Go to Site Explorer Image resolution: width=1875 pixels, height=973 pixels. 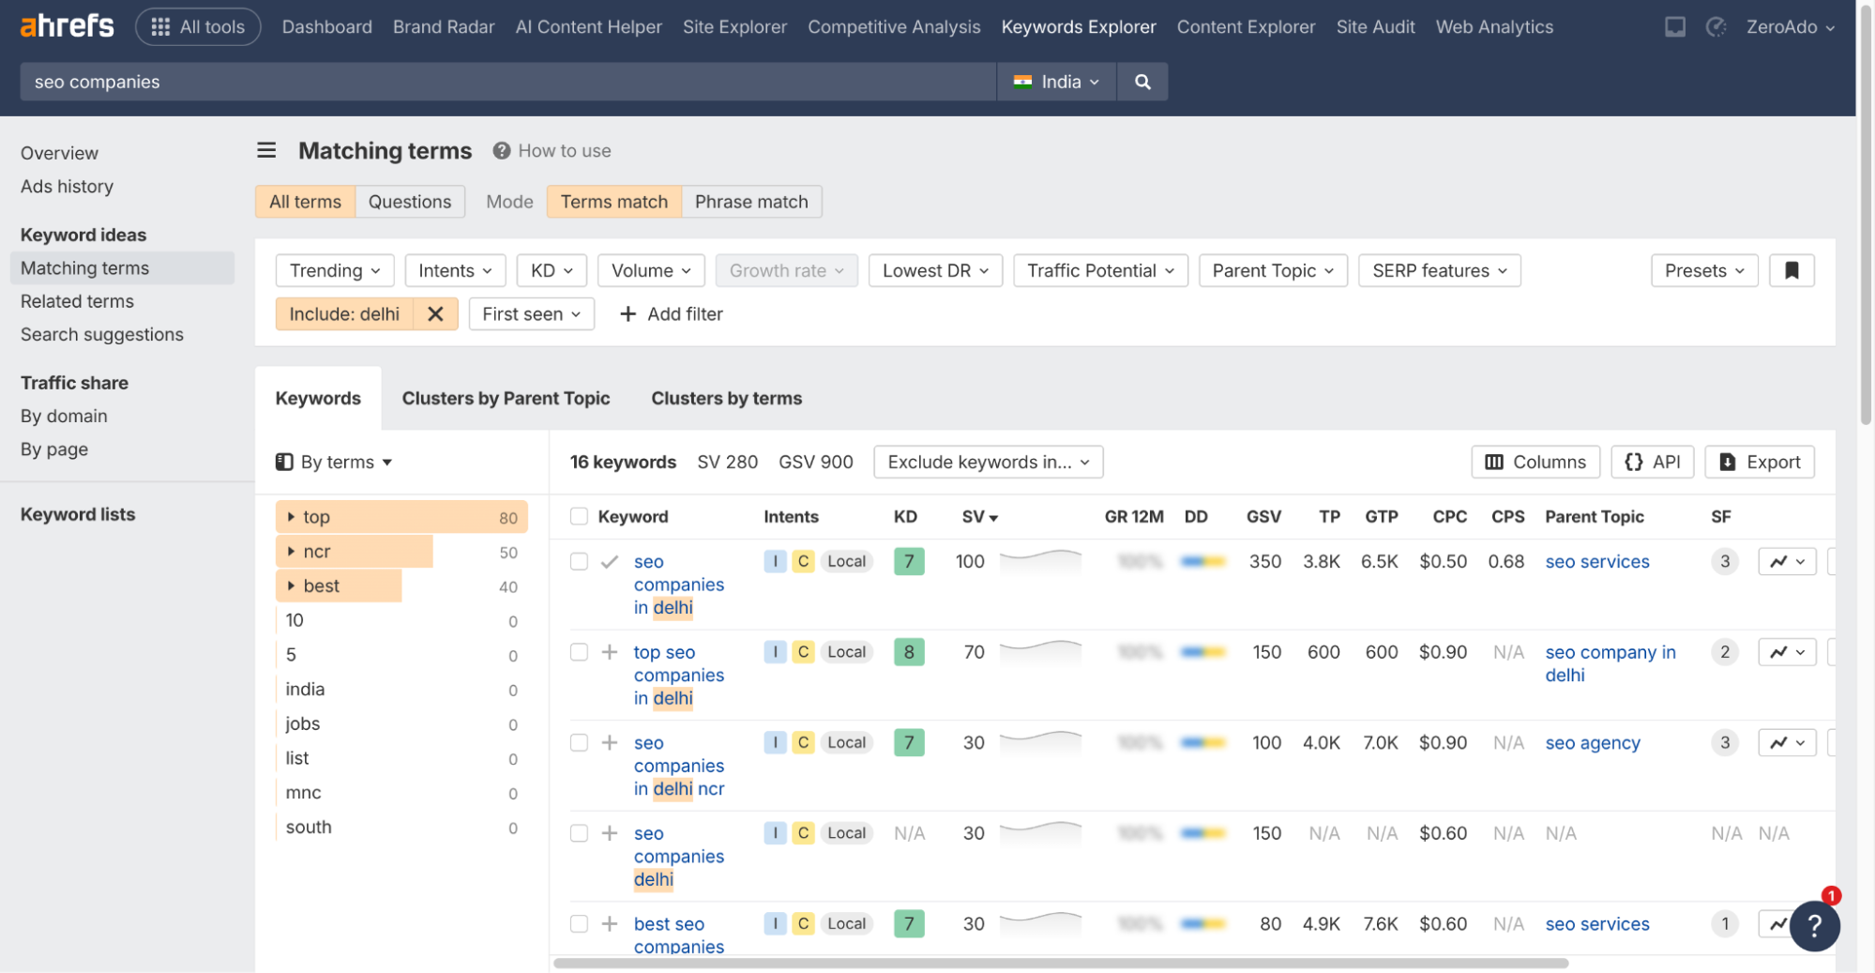click(x=734, y=27)
